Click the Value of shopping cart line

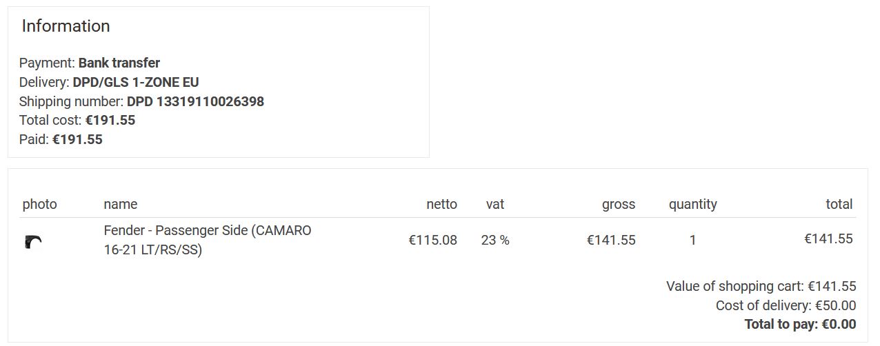click(x=761, y=286)
